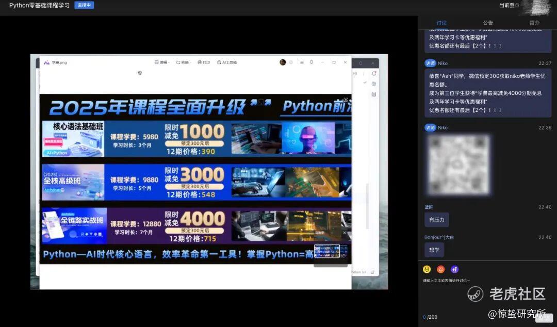The image size is (557, 327).
Task: Click the small round icon beside the avatar
Action: click(291, 62)
